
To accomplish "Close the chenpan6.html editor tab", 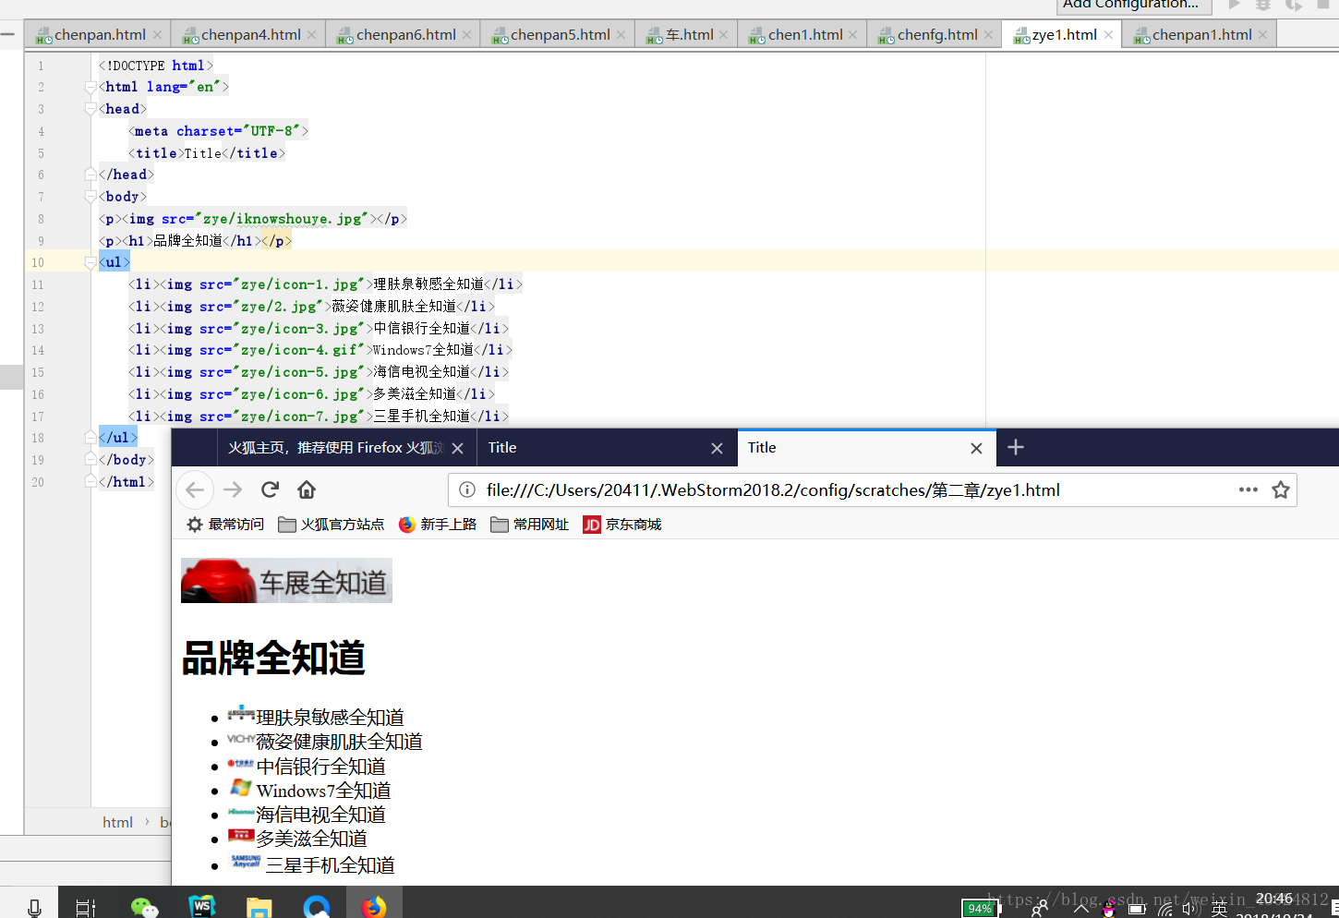I will (x=467, y=35).
